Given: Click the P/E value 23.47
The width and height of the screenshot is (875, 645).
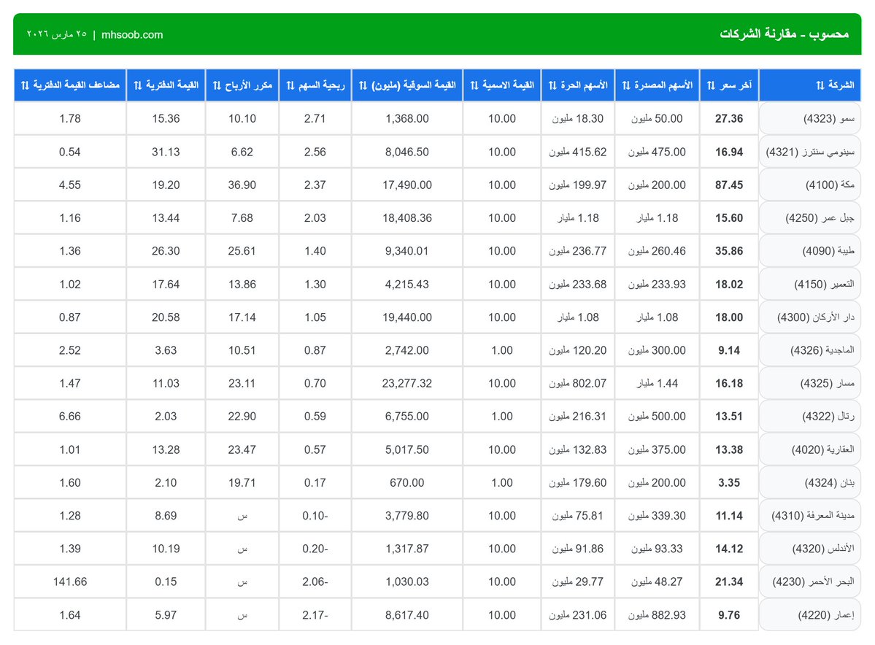Looking at the screenshot, I should [242, 449].
